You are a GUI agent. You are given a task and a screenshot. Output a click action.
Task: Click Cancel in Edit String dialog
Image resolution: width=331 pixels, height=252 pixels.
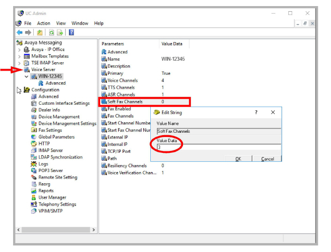tap(268, 158)
